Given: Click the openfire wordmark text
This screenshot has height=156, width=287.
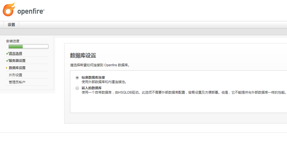Looking at the screenshot, I should click(31, 11).
